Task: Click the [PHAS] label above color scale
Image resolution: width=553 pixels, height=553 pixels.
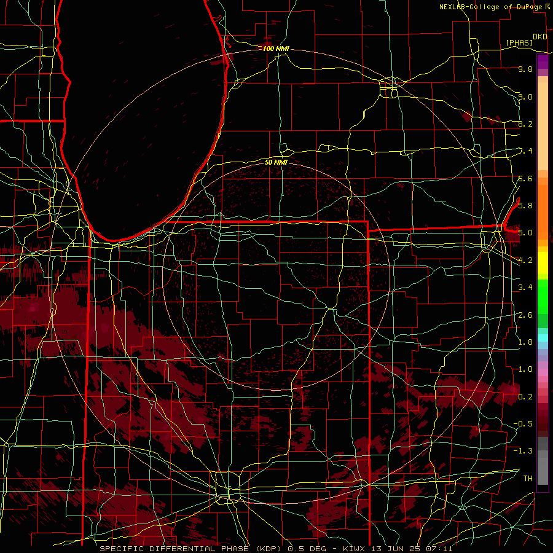Action: tap(519, 42)
